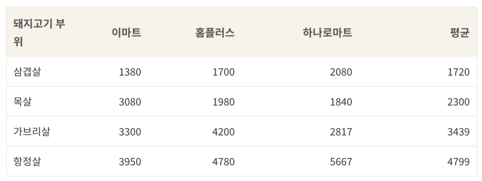This screenshot has width=482, height=181.
Task: Select the 1380 price cell
Action: 130,72
